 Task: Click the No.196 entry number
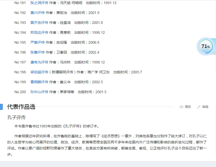[x=20, y=52]
